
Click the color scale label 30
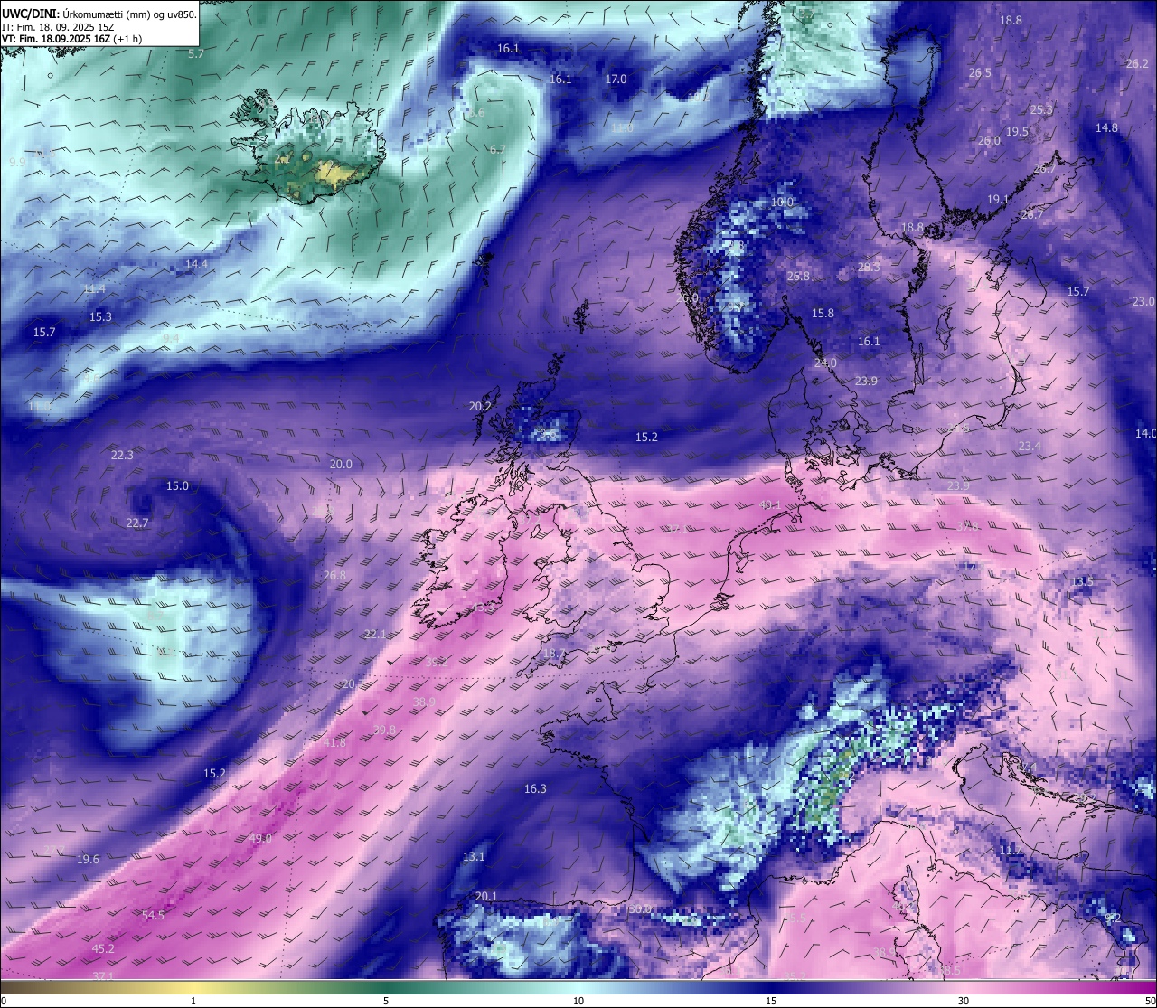pos(964,1001)
